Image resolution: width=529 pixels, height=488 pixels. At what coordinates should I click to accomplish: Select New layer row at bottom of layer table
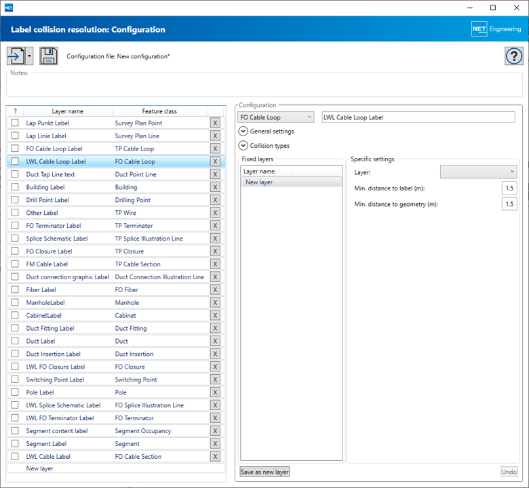point(116,468)
